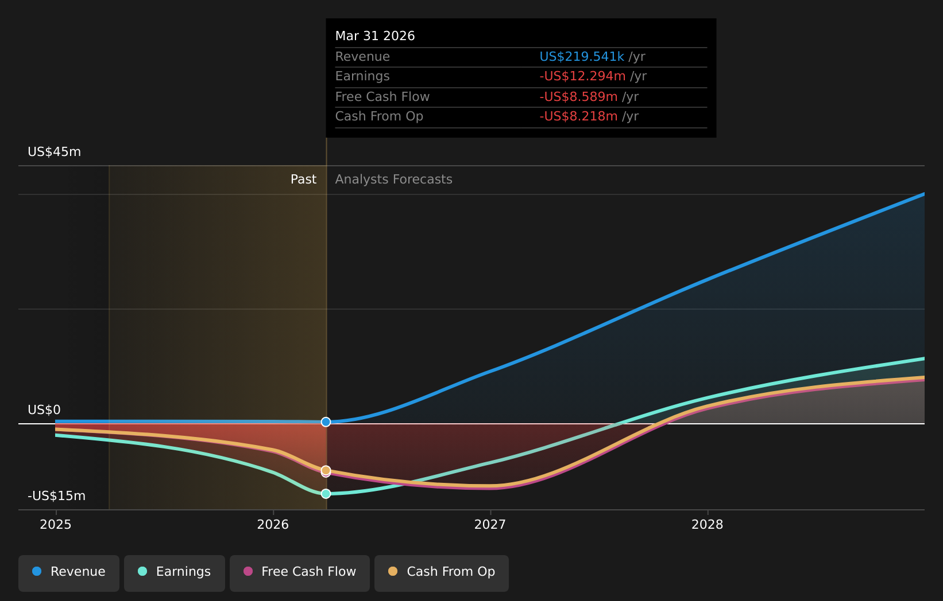Click the 2028 x-axis label
Viewport: 943px width, 601px height.
pos(708,525)
